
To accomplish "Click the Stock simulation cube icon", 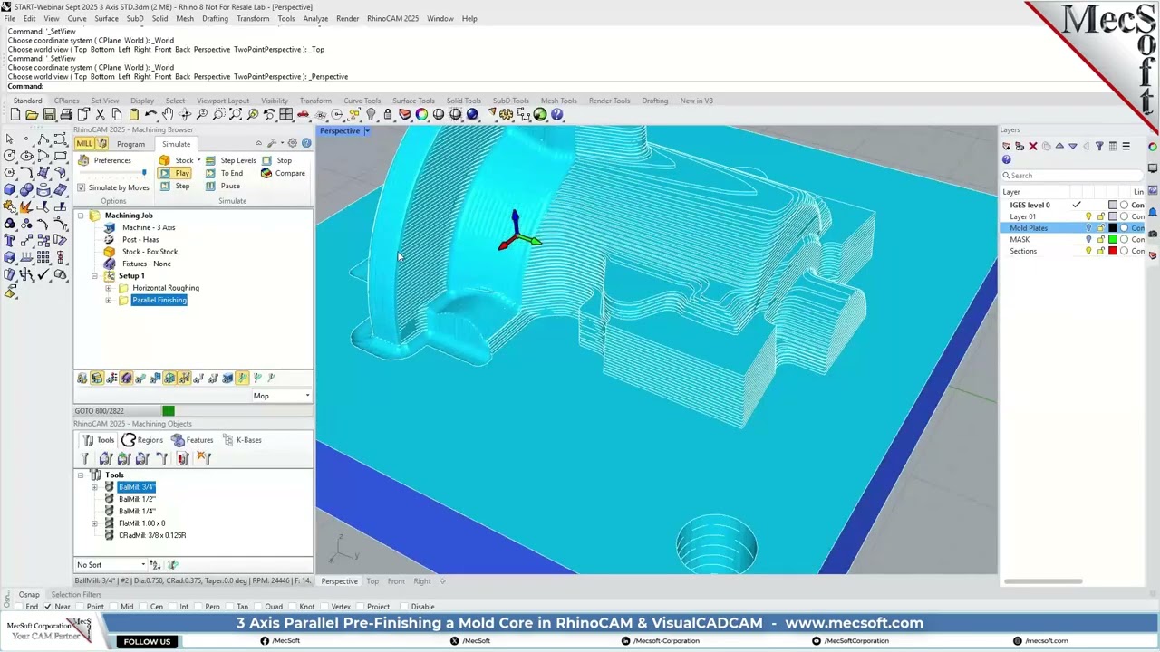I will coord(164,160).
